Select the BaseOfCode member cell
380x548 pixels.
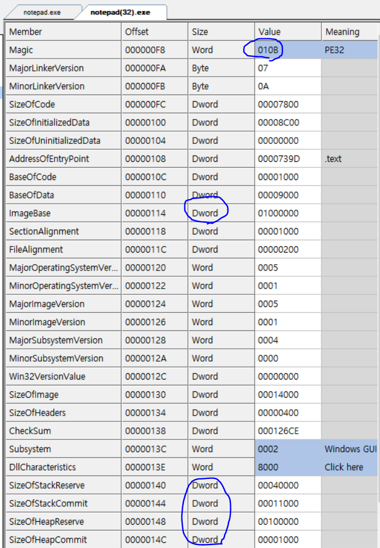coord(63,177)
